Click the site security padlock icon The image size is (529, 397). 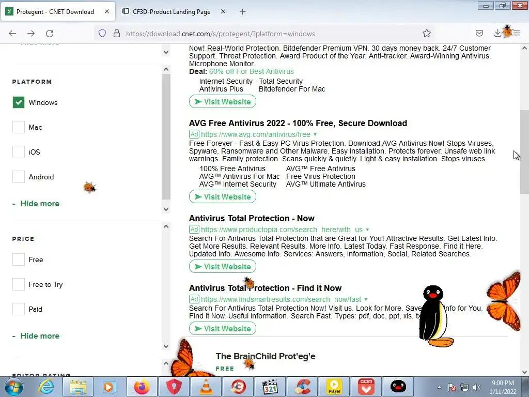[117, 34]
